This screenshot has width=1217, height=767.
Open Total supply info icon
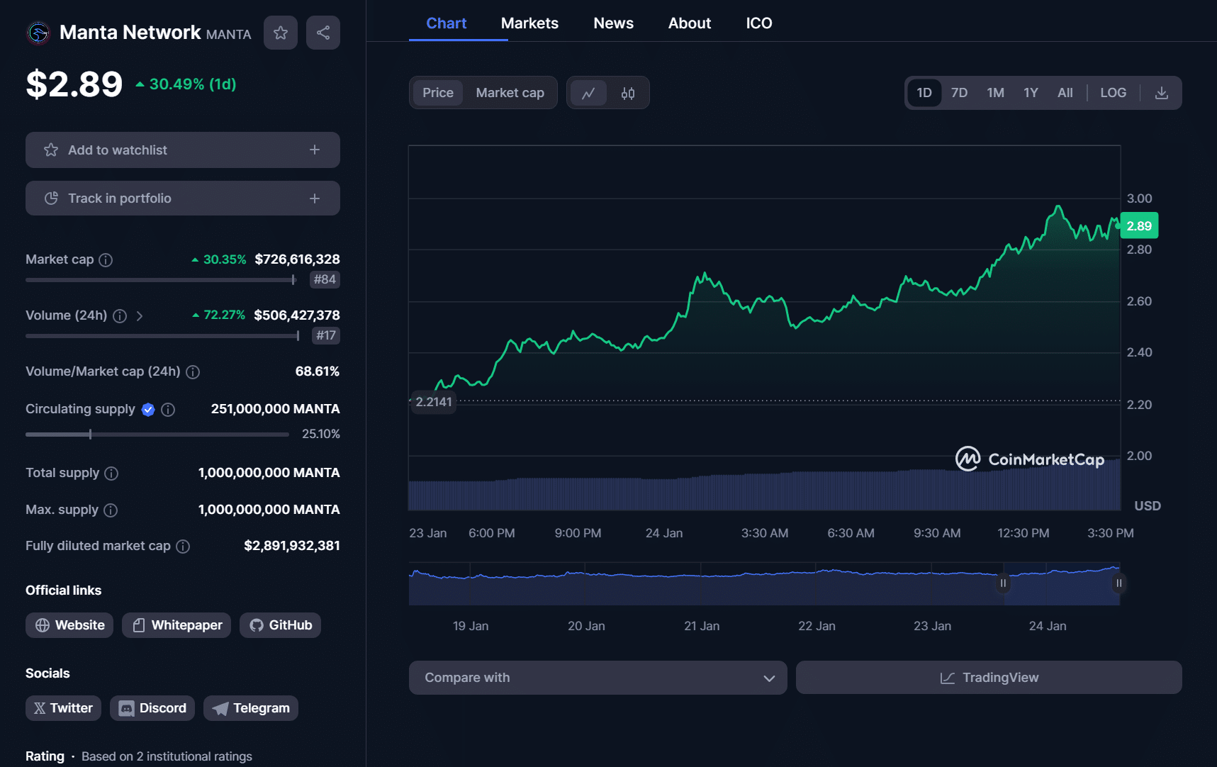(111, 474)
